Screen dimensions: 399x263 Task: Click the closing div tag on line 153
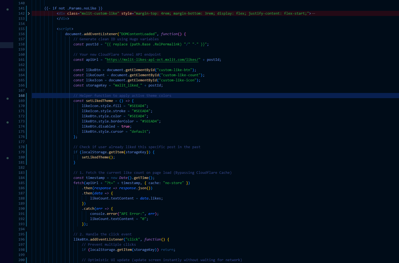(63, 19)
